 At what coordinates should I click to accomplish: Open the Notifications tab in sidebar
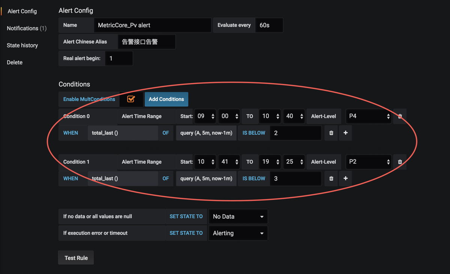tap(27, 28)
